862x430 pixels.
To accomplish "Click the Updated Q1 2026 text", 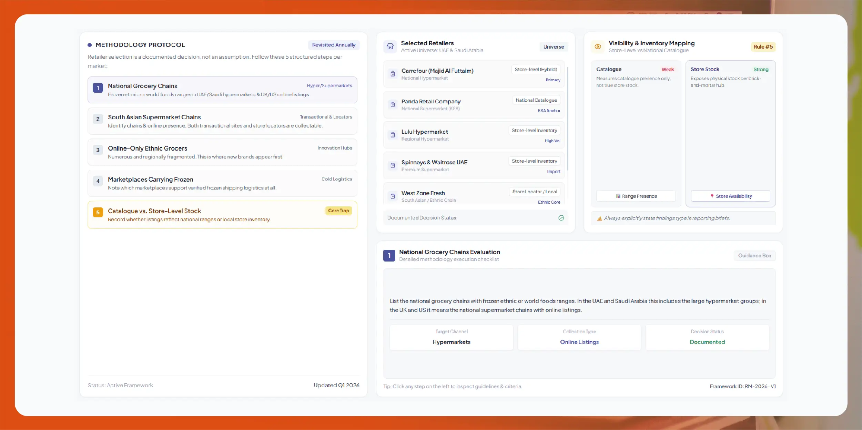I will pyautogui.click(x=336, y=386).
